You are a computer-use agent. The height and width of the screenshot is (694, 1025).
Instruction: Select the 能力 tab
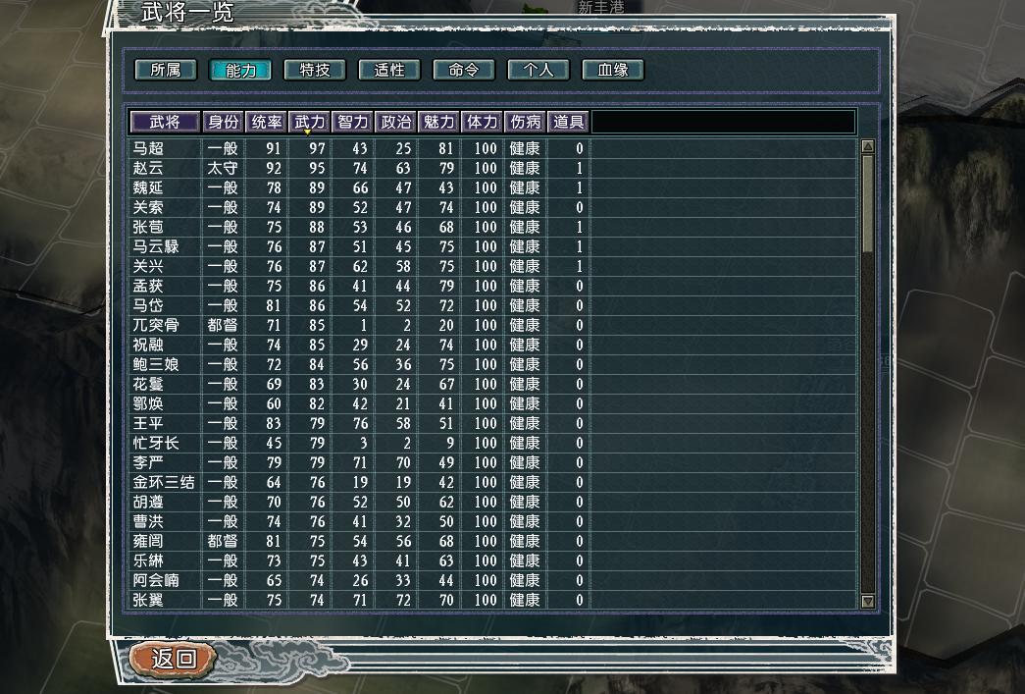(240, 70)
